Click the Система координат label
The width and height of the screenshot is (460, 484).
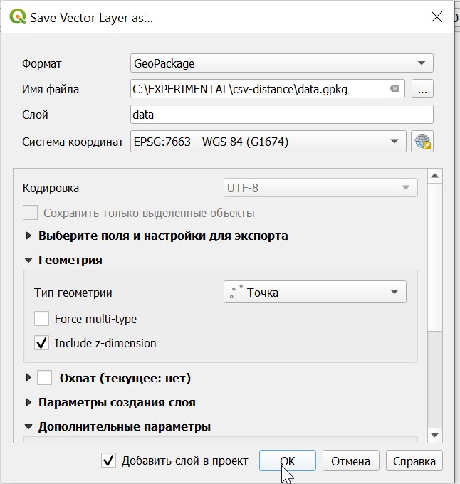tap(73, 142)
